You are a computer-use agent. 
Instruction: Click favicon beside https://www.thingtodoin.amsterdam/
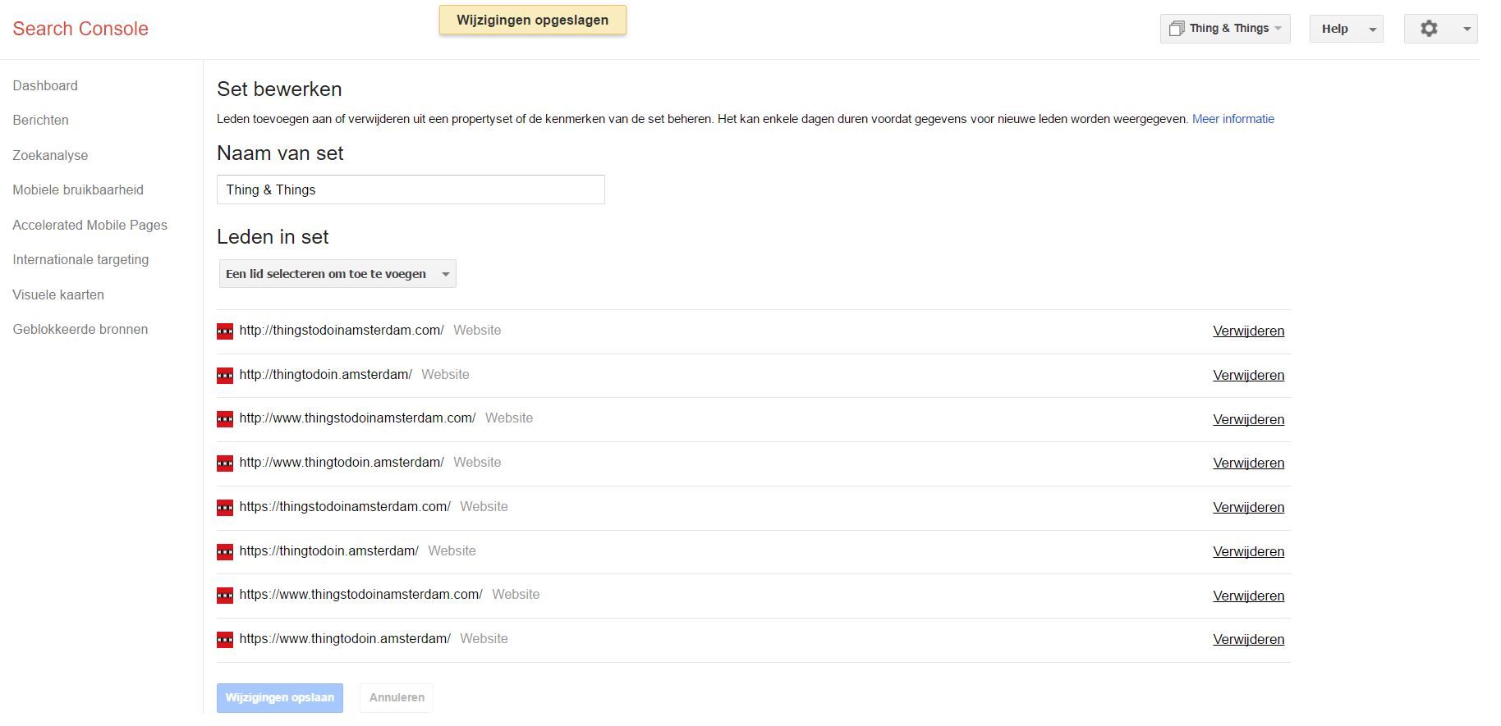tap(224, 640)
